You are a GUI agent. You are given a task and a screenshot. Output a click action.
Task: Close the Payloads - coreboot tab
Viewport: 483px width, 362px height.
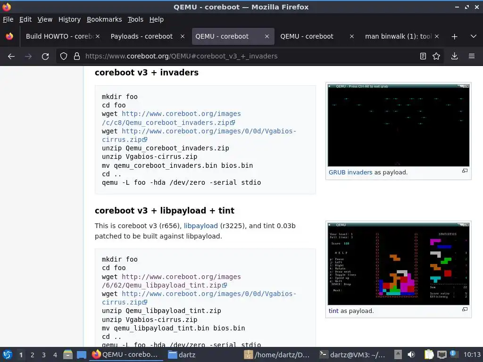tap(183, 36)
